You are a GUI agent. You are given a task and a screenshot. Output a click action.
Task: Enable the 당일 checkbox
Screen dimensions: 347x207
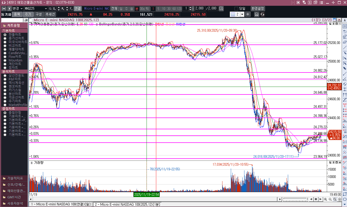tap(236, 8)
